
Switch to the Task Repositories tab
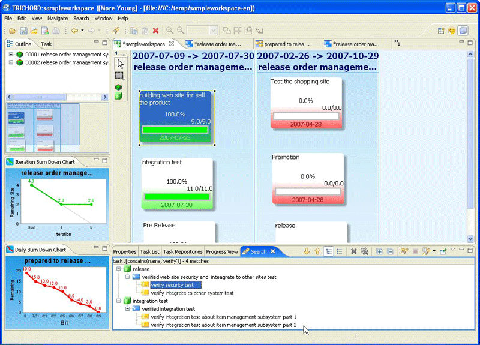[x=183, y=251]
